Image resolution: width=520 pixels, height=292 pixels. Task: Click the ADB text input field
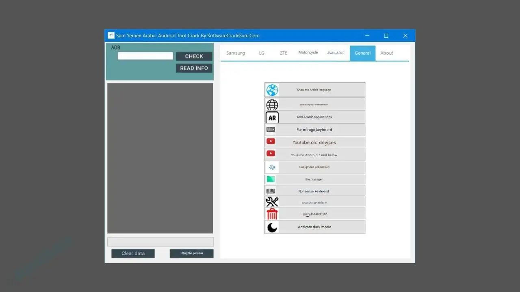click(145, 56)
